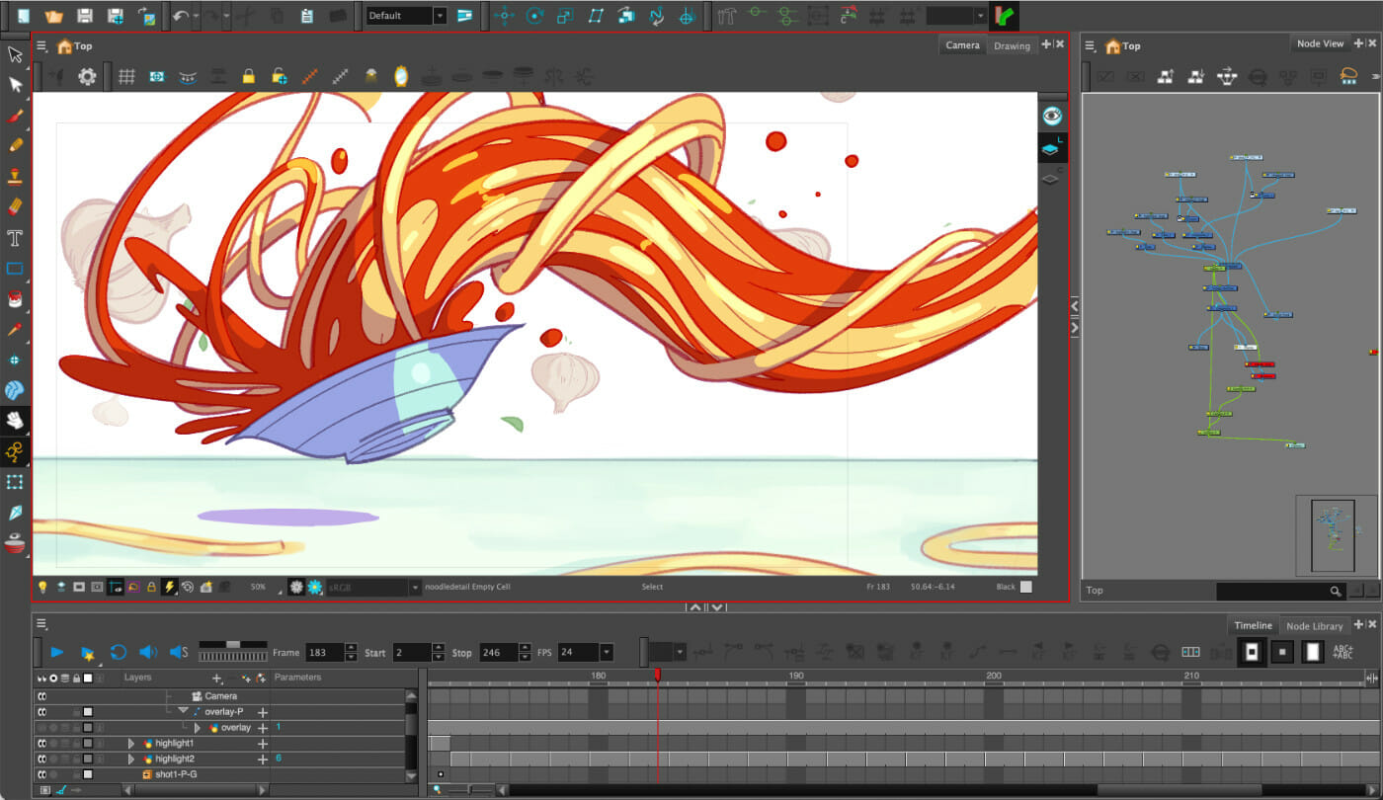Select the Eraser tool
1383x800 pixels.
tap(15, 206)
